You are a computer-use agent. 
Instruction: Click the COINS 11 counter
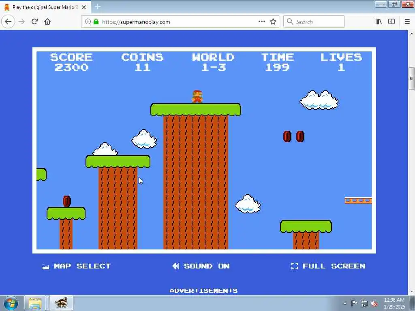pyautogui.click(x=142, y=62)
